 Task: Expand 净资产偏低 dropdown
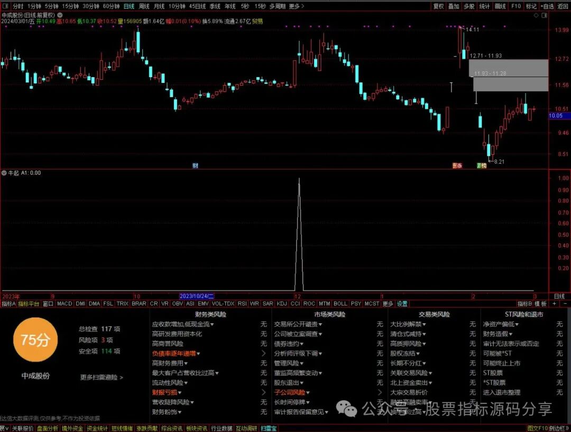(x=517, y=324)
